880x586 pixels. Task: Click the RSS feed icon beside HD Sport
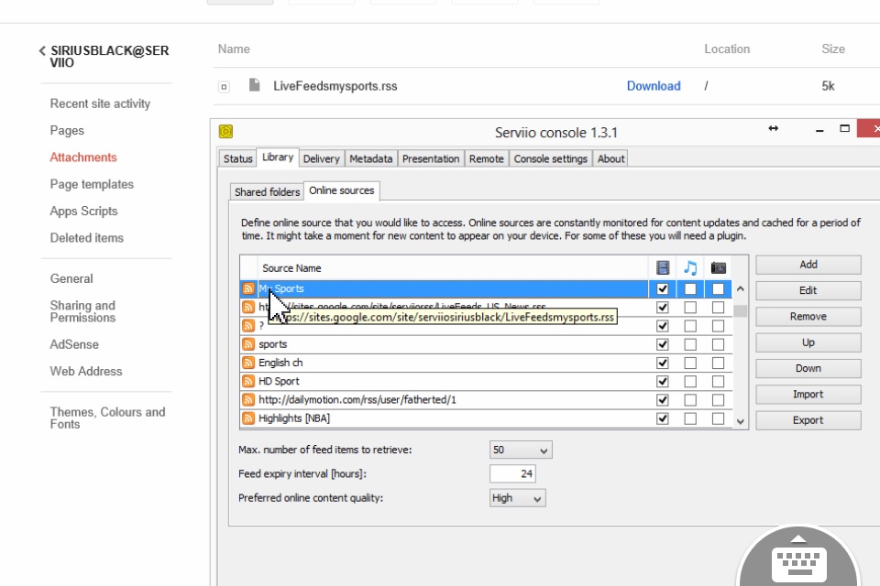(x=248, y=381)
